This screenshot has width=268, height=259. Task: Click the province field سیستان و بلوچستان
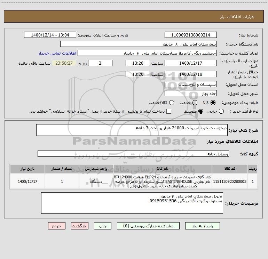coord(191,84)
